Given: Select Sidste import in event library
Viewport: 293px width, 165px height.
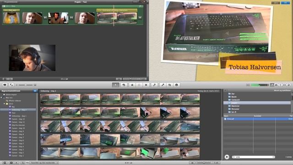Looking at the screenshot, I should click(x=11, y=95).
